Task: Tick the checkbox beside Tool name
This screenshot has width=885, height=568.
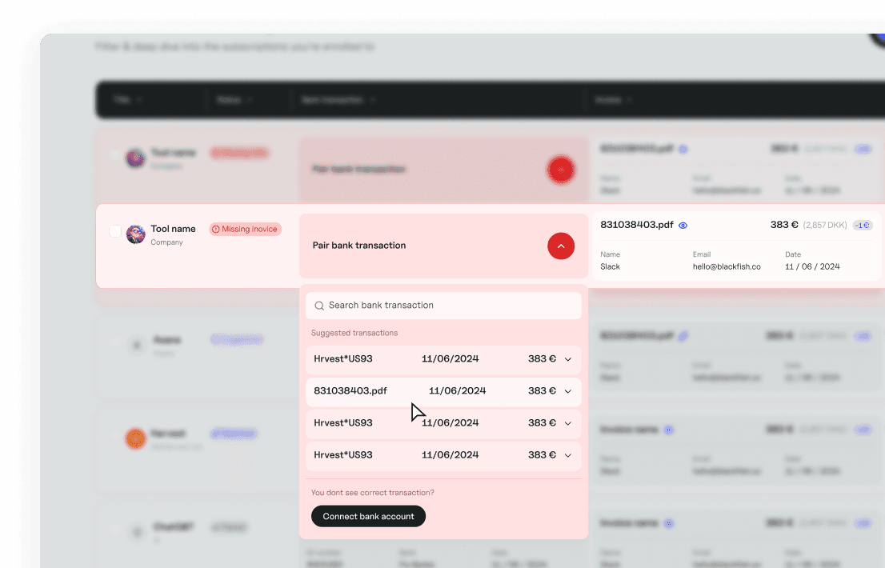Action: (115, 231)
